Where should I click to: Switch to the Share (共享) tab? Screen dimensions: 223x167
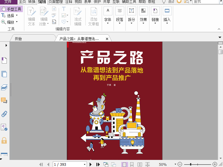pos(107,2)
